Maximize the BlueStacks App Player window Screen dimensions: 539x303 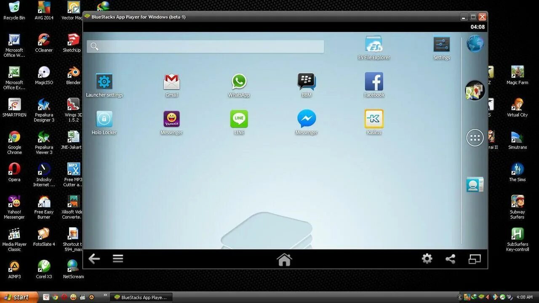[x=473, y=17]
